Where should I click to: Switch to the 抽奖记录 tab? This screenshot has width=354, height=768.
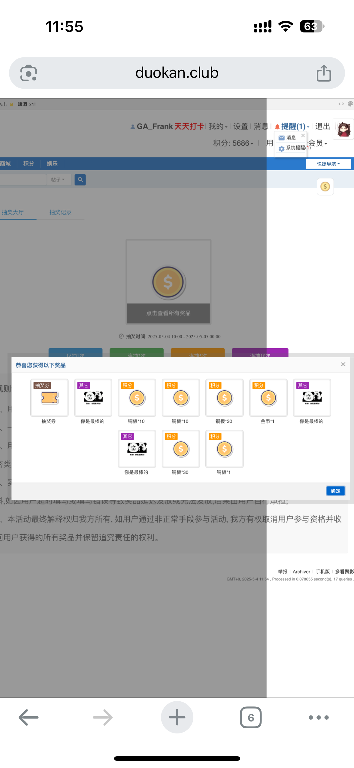click(x=60, y=212)
